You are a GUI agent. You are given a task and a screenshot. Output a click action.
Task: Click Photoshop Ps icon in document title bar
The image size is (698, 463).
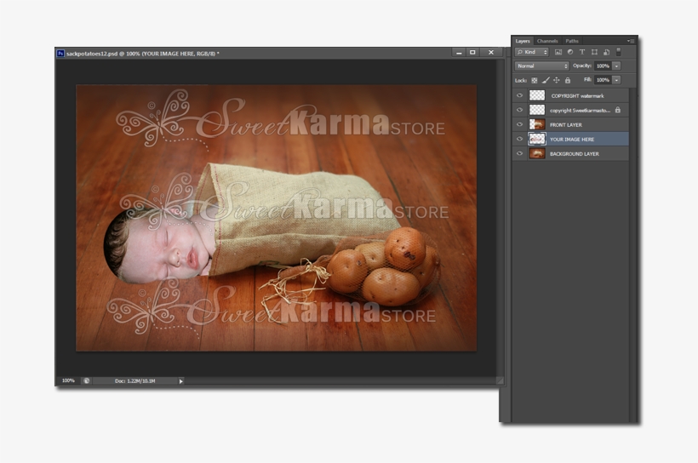pos(60,54)
